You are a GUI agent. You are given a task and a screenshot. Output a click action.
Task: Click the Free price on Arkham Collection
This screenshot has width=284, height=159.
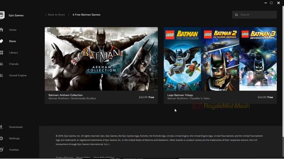pos(151,97)
